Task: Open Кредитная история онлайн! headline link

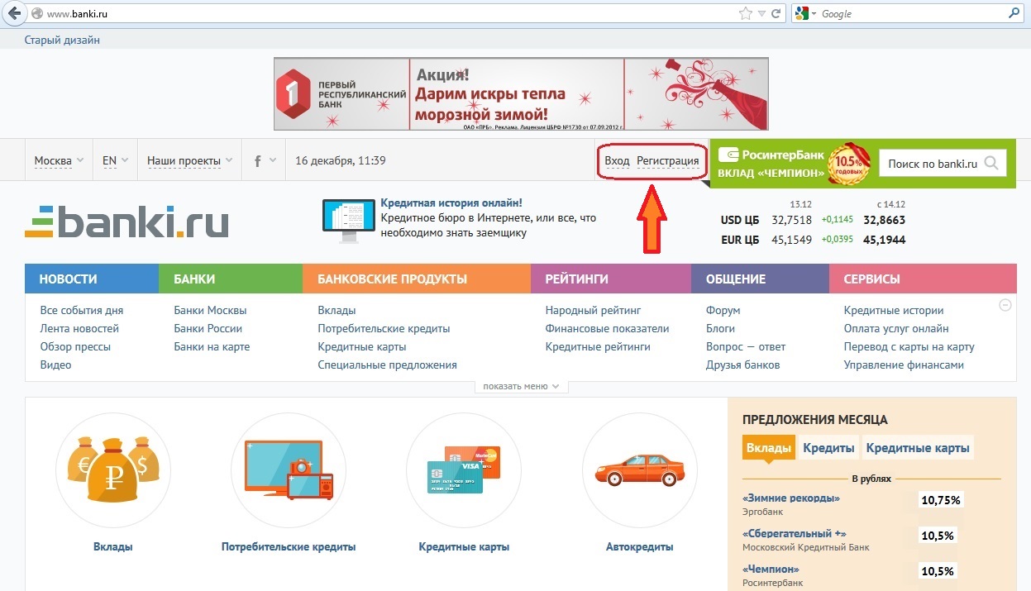Action: click(451, 203)
